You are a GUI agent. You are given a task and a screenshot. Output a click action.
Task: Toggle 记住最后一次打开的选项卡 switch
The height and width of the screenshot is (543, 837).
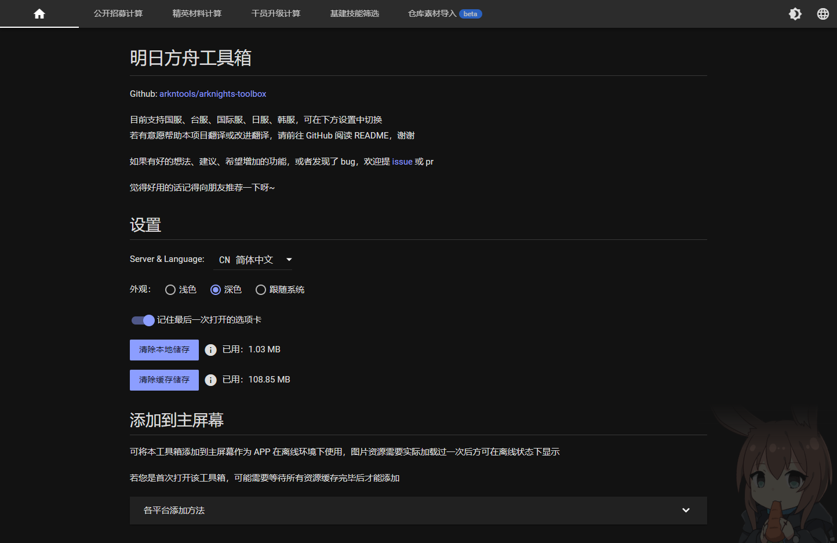(x=142, y=320)
